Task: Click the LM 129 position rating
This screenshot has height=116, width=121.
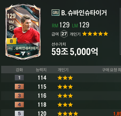Action: click(x=81, y=25)
